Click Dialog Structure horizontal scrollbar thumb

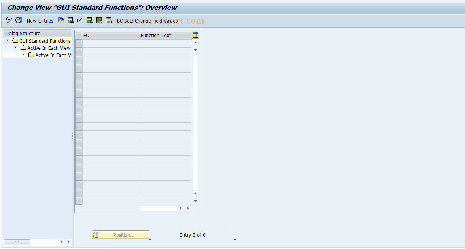[x=17, y=242]
